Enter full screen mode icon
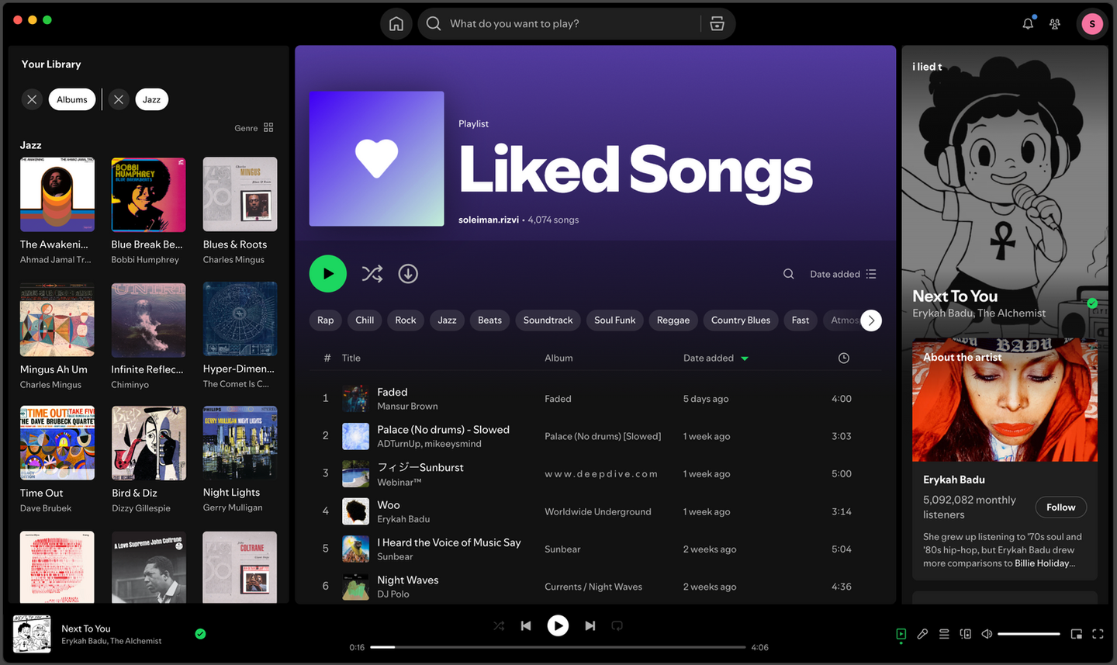Screen dimensions: 1117x665 [x=1098, y=634]
